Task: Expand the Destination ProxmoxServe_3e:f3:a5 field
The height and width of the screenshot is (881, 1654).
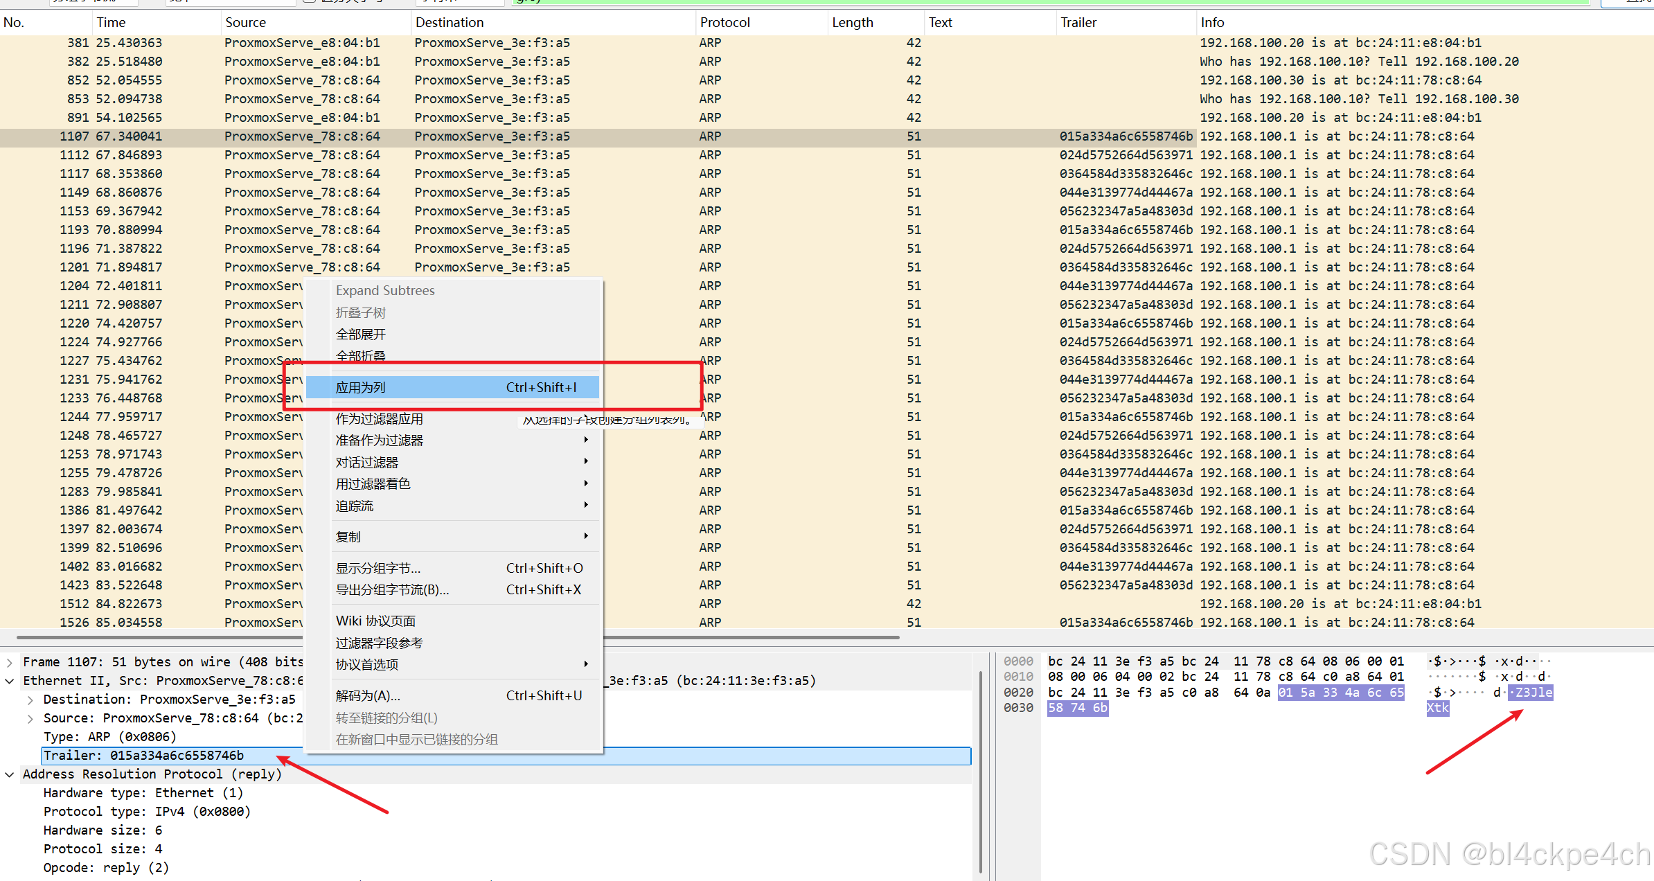Action: 30,700
